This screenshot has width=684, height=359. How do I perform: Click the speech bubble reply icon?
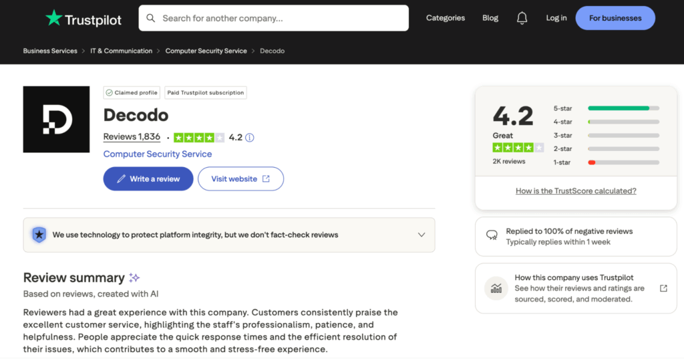pos(492,235)
